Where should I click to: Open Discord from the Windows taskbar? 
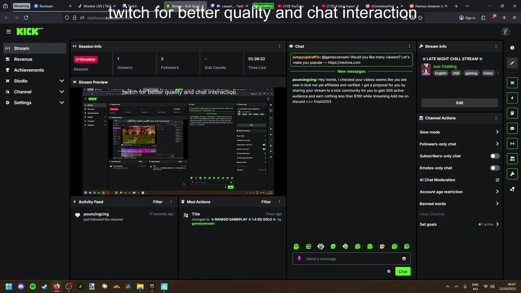coord(21,286)
